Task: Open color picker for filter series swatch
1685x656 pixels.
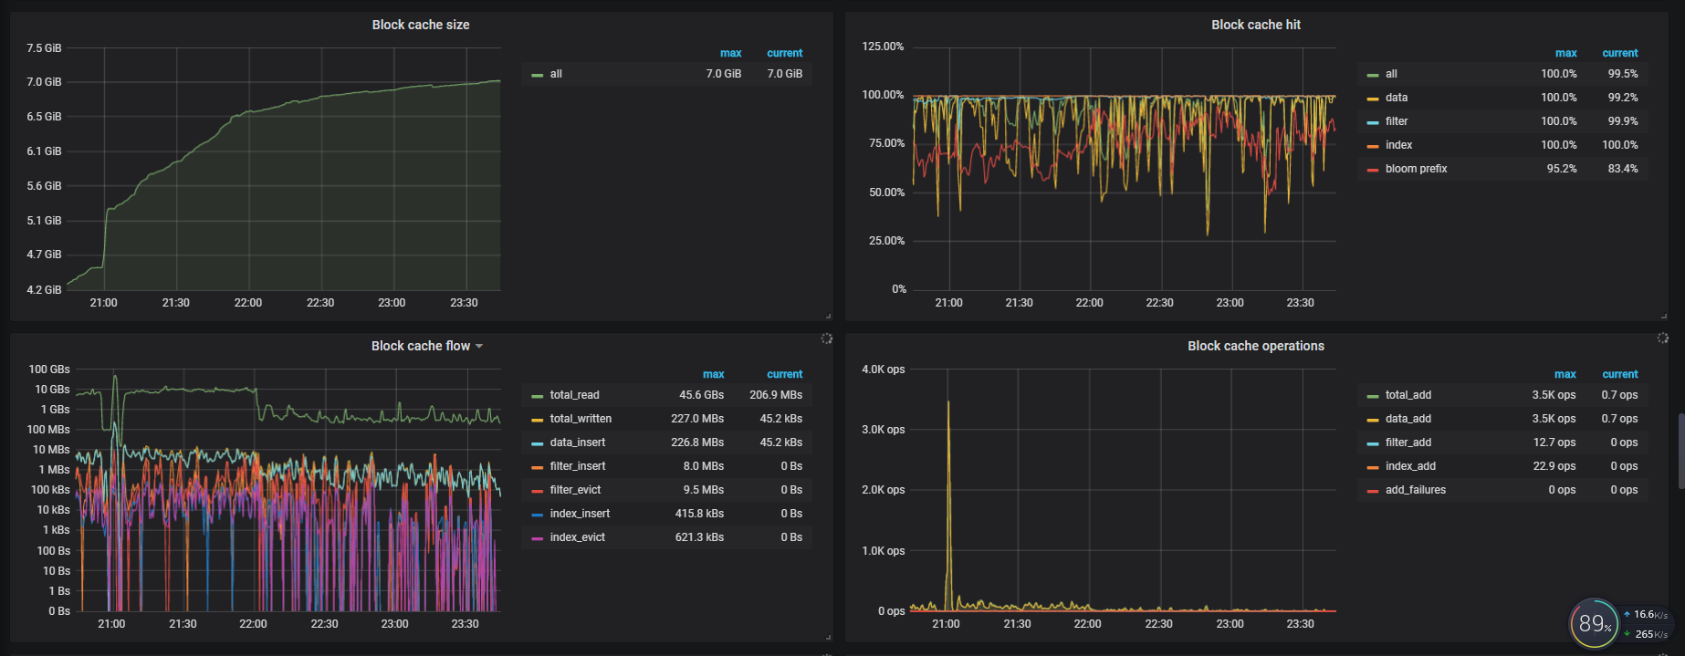Action: point(1373,122)
